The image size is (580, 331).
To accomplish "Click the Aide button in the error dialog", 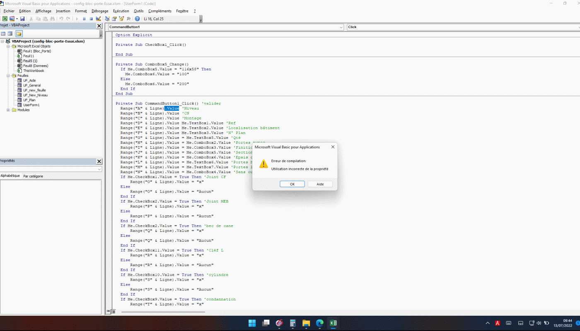I will click(x=320, y=184).
